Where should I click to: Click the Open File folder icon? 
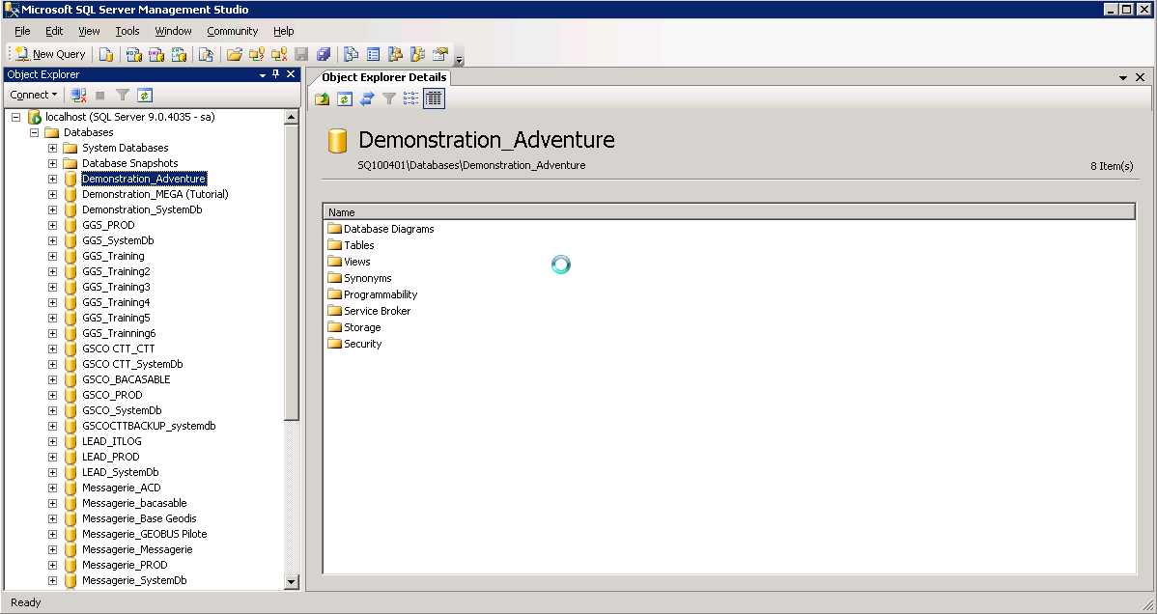pos(235,55)
